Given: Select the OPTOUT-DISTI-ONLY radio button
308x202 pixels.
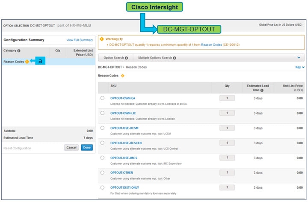Looking at the screenshot, I should (102, 187).
